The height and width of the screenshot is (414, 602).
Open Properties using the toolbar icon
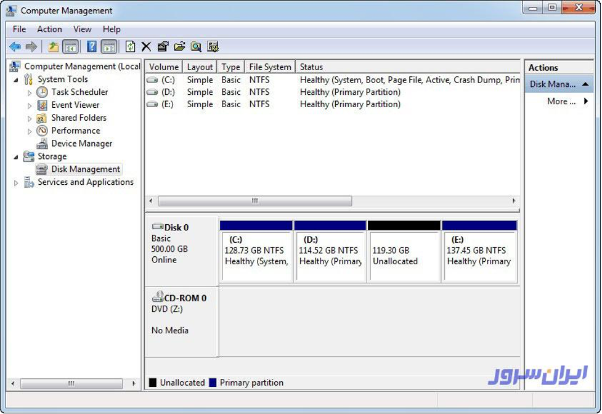point(163,46)
